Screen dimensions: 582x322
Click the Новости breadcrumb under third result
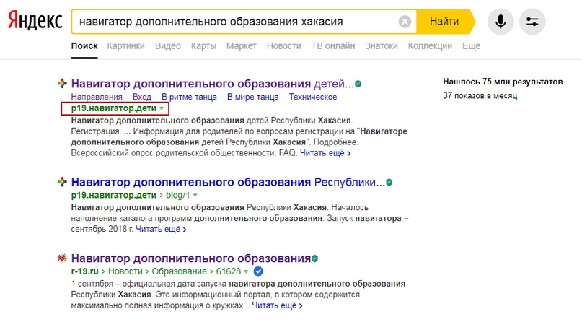125,271
